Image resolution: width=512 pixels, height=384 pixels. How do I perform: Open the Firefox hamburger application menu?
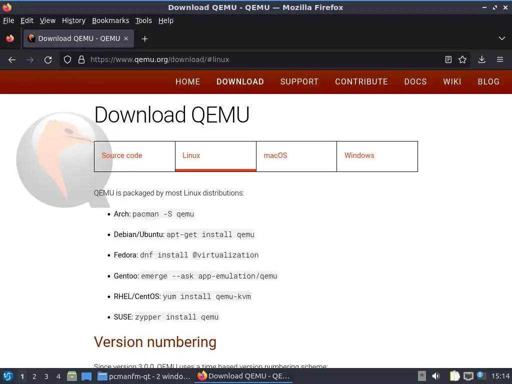[x=500, y=60]
